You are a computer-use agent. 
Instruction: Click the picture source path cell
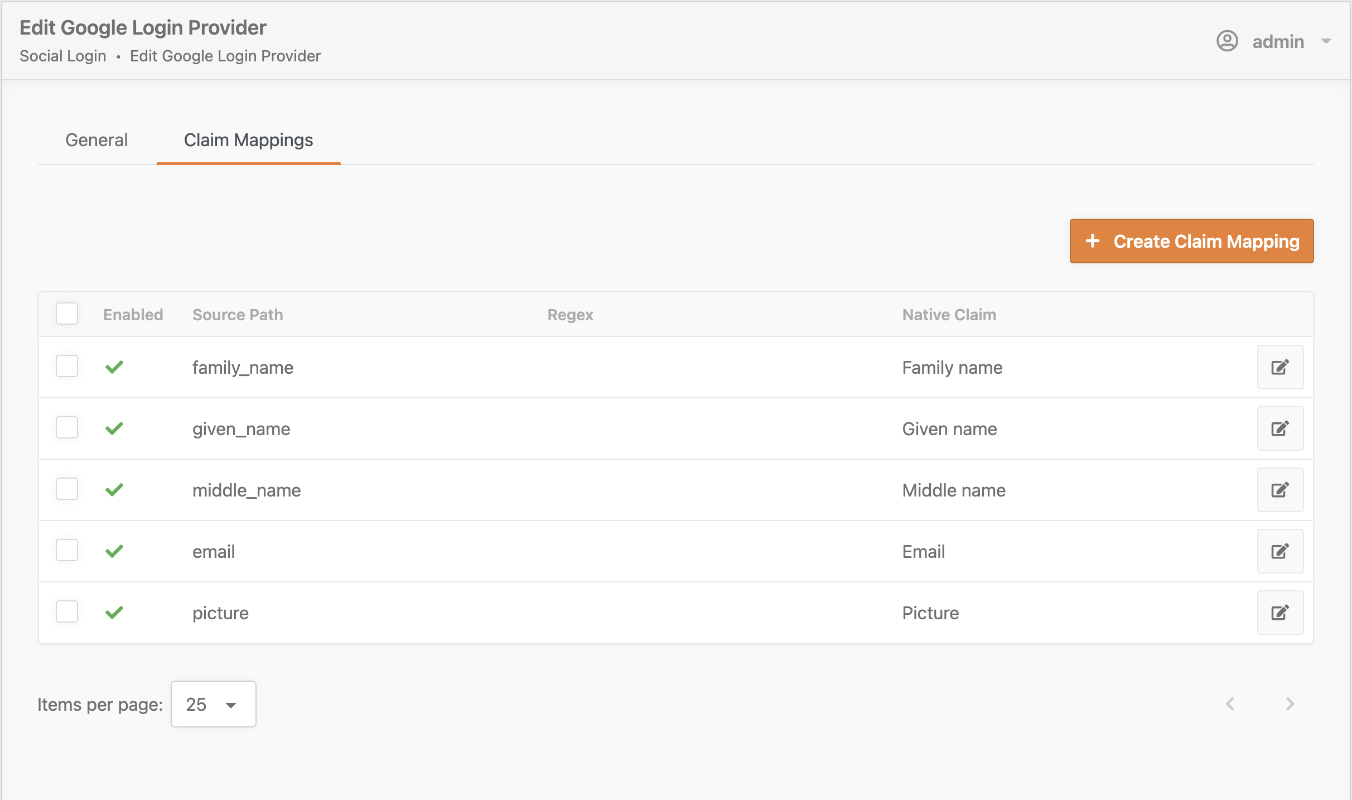(220, 613)
